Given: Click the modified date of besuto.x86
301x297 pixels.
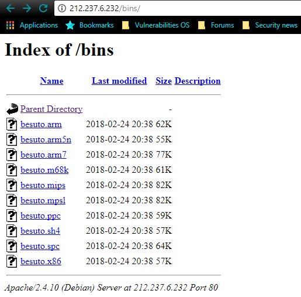Looking at the screenshot, I should point(119,261).
